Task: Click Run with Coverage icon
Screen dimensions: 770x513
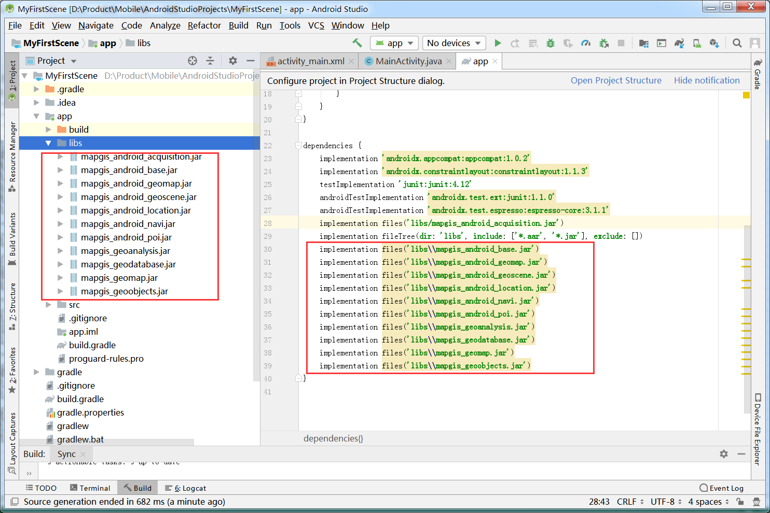Action: [x=568, y=43]
